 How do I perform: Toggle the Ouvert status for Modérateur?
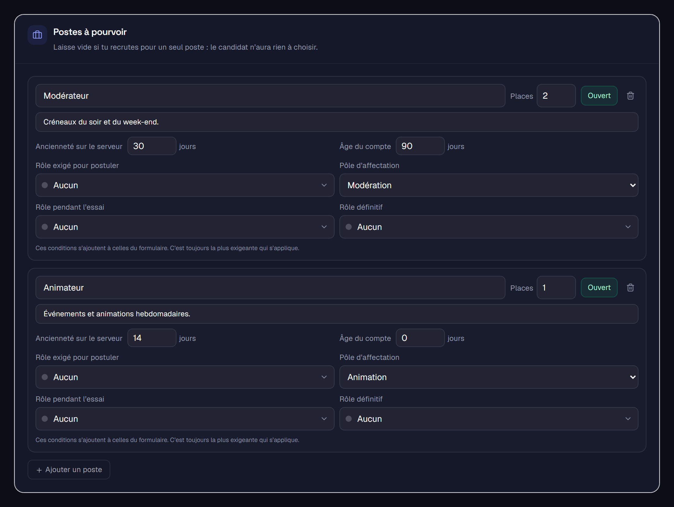(599, 96)
